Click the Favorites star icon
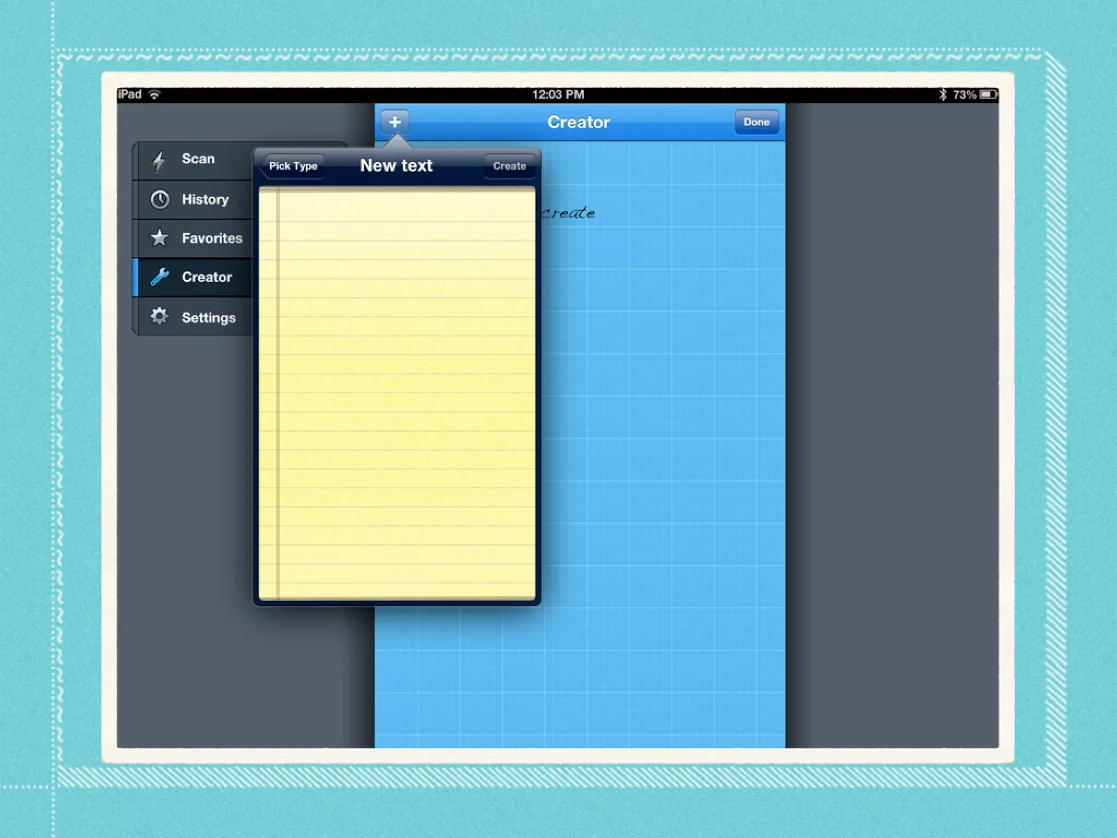Viewport: 1117px width, 838px height. pos(159,238)
